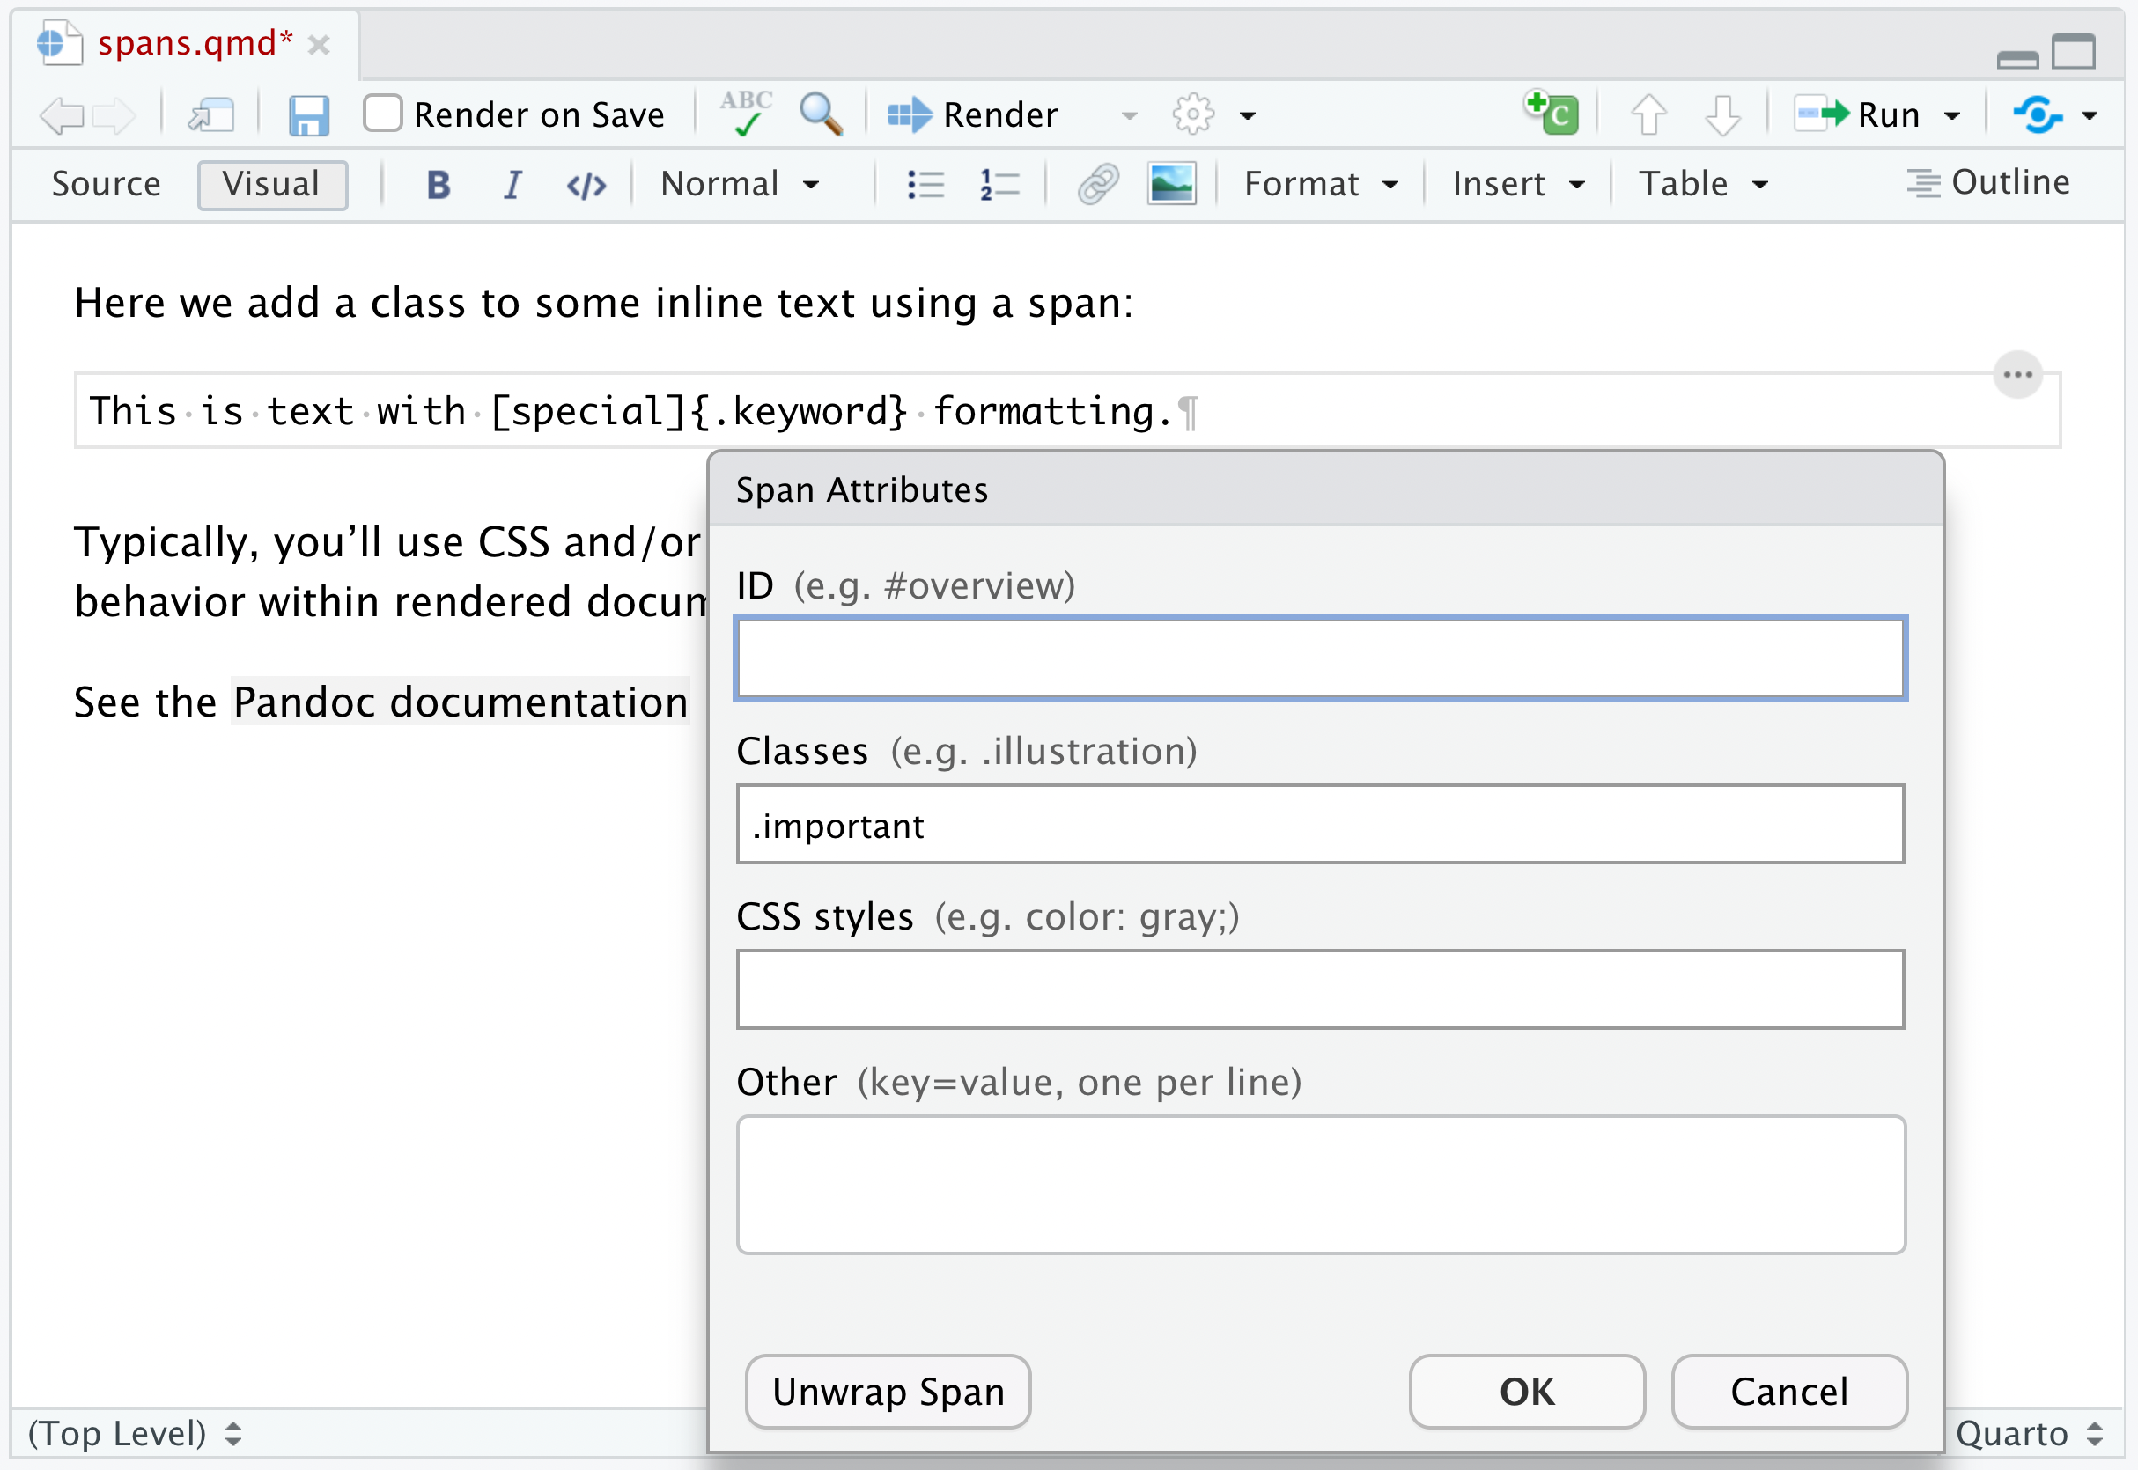This screenshot has height=1470, width=2138.
Task: Click the Save document floppy icon
Action: 307,116
